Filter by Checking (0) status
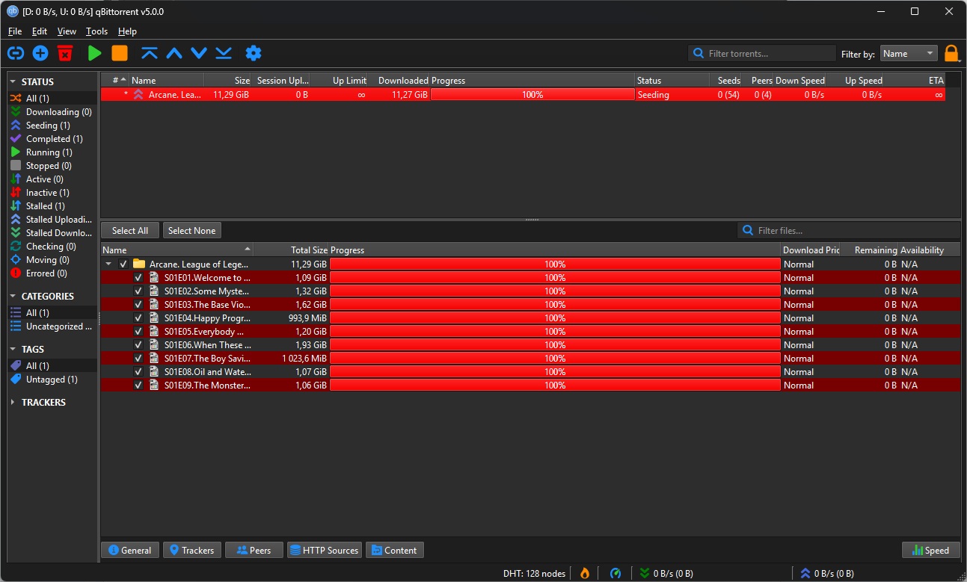 click(52, 247)
